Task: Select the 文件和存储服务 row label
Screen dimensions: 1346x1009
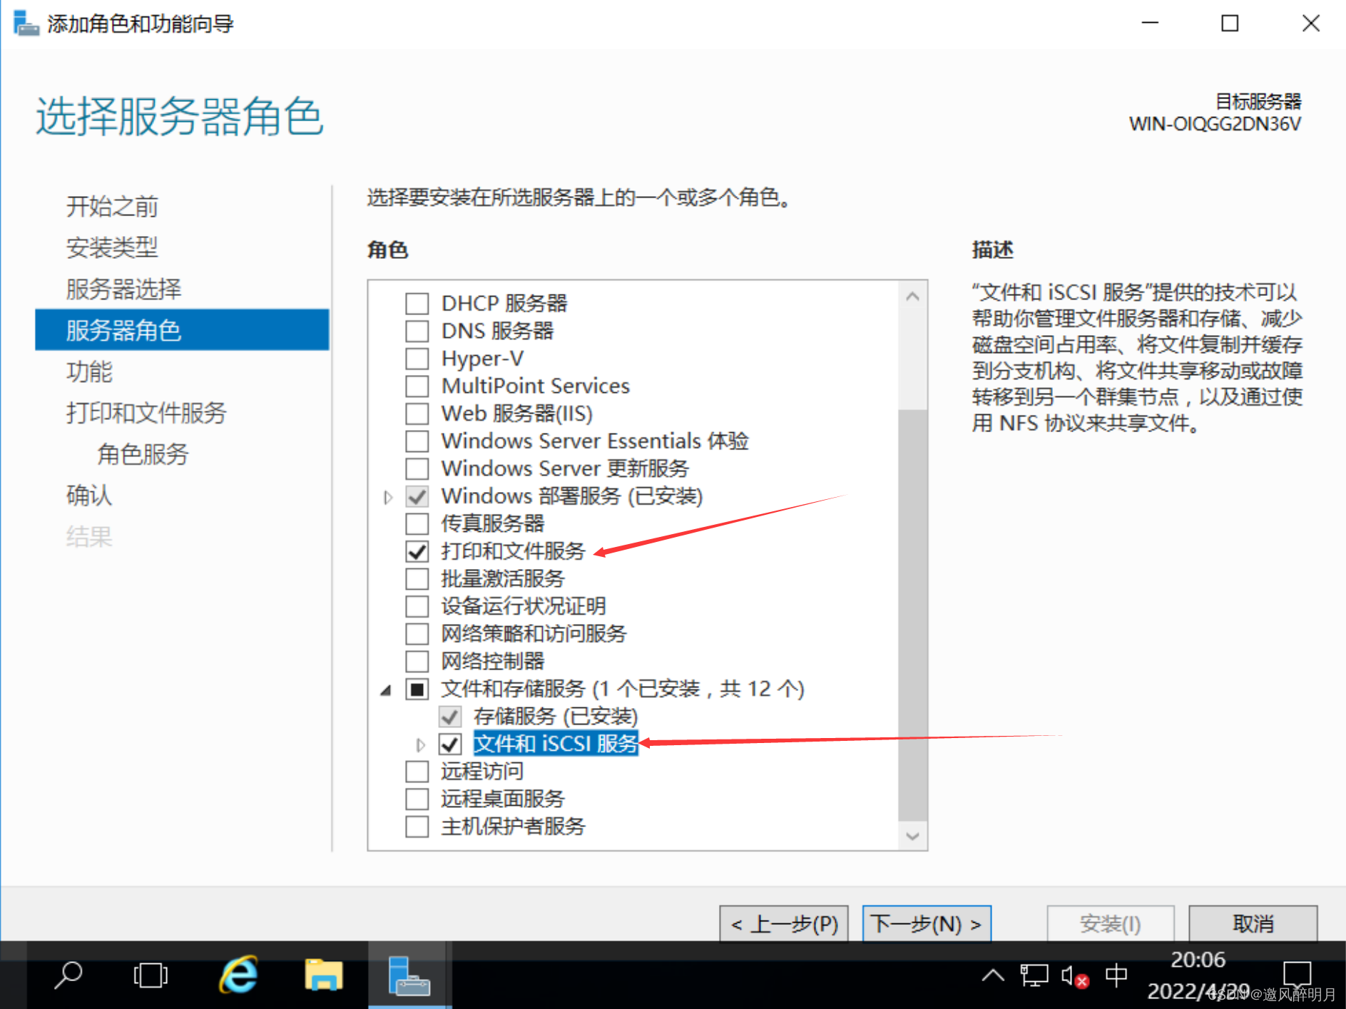Action: point(623,690)
